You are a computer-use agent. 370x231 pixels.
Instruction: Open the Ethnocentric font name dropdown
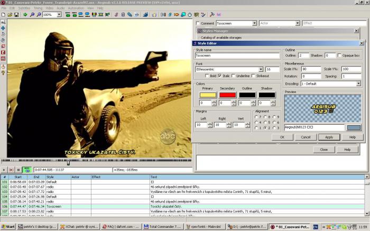point(261,69)
